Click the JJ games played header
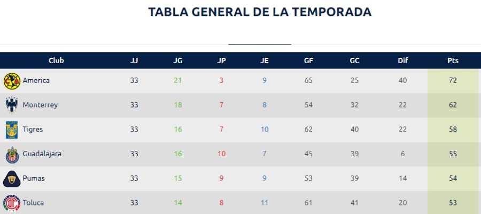This screenshot has width=481, height=214. click(x=134, y=60)
